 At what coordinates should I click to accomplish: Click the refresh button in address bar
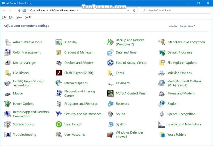click(x=134, y=10)
